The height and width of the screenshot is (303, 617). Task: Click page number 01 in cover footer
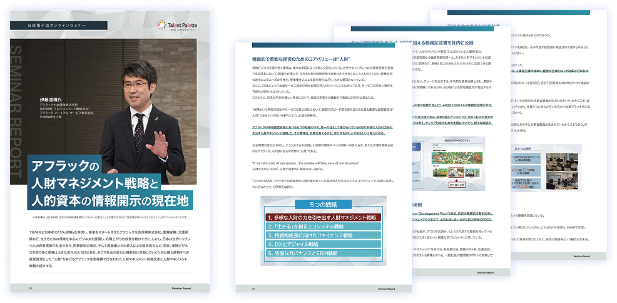30,289
